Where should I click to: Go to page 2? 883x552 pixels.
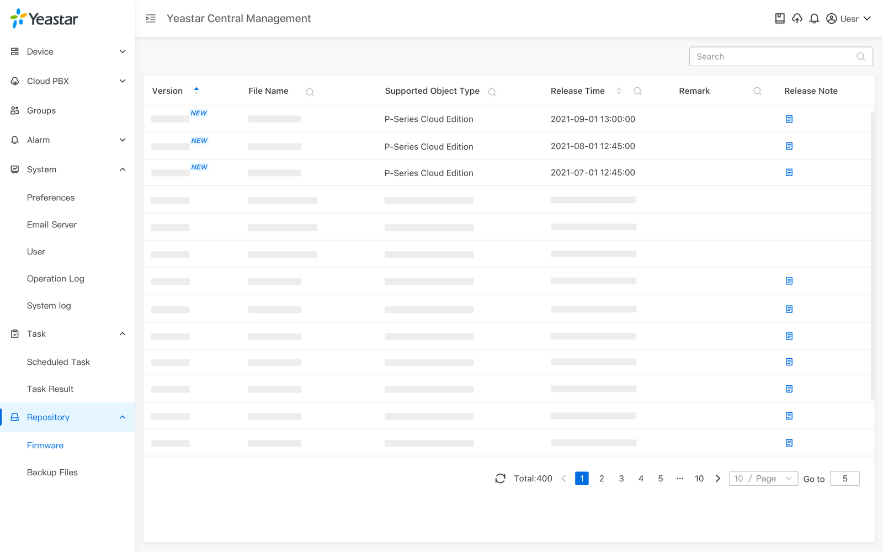click(x=602, y=479)
